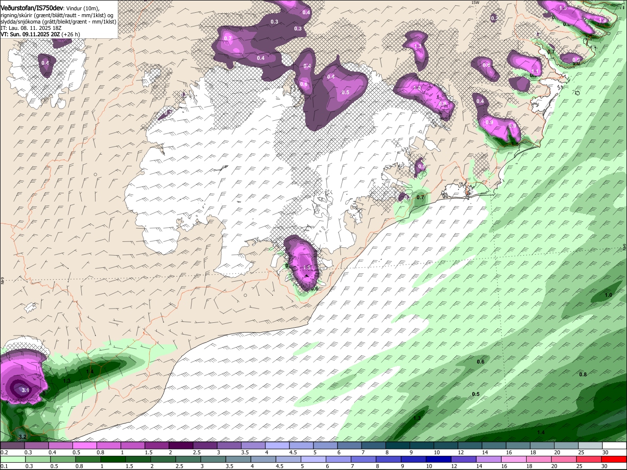Select lower legend pale green swatch between 0.1 and 0.3

[x=12, y=459]
